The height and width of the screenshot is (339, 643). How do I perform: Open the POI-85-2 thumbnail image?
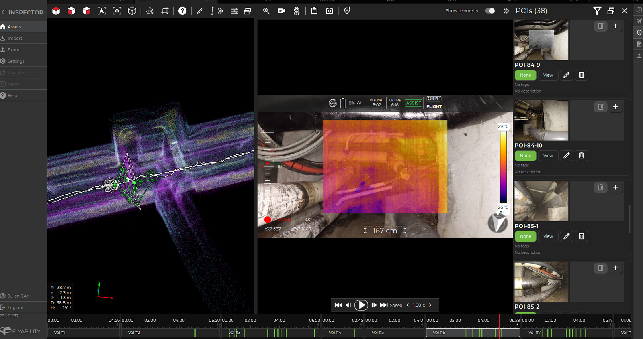[x=541, y=282]
